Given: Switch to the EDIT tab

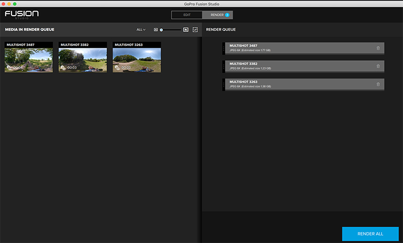Looking at the screenshot, I should click(187, 15).
